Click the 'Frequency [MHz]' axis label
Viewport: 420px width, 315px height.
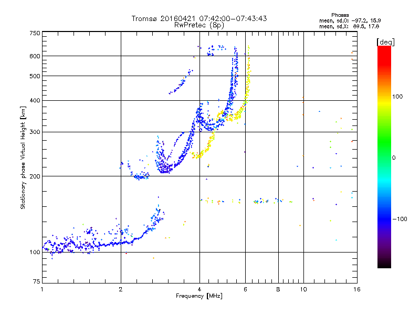pyautogui.click(x=199, y=296)
